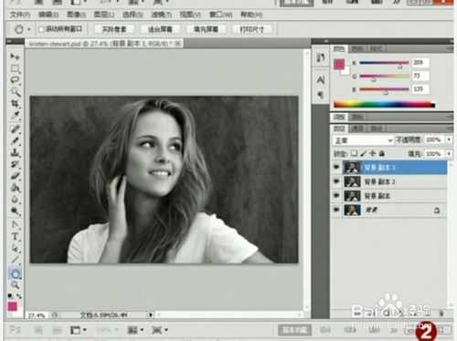Open the layer opacity (不透明度) dropdown arrow
Viewport: 457px width, 341px height.
click(449, 139)
